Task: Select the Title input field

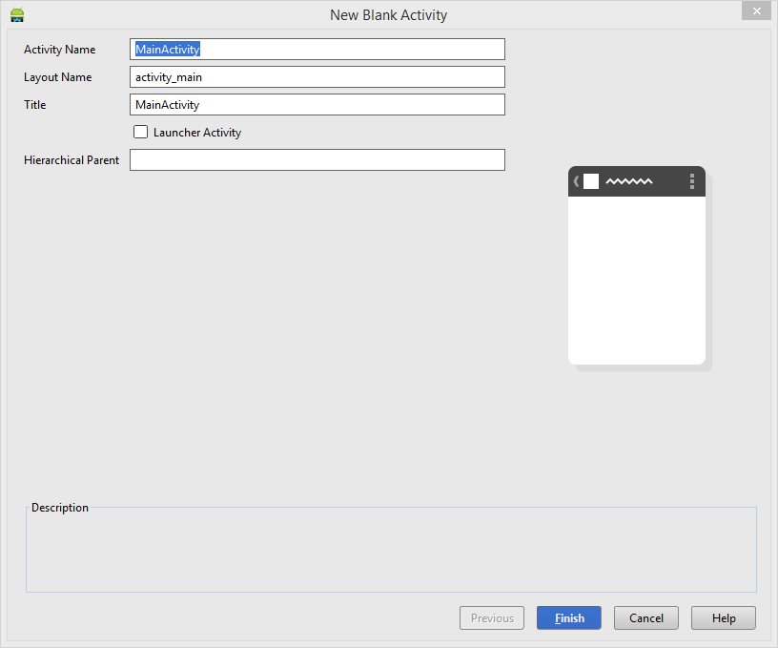Action: pos(317,105)
